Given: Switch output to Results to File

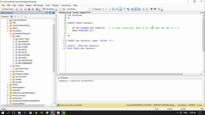Looking at the screenshot, I should pos(139,9).
